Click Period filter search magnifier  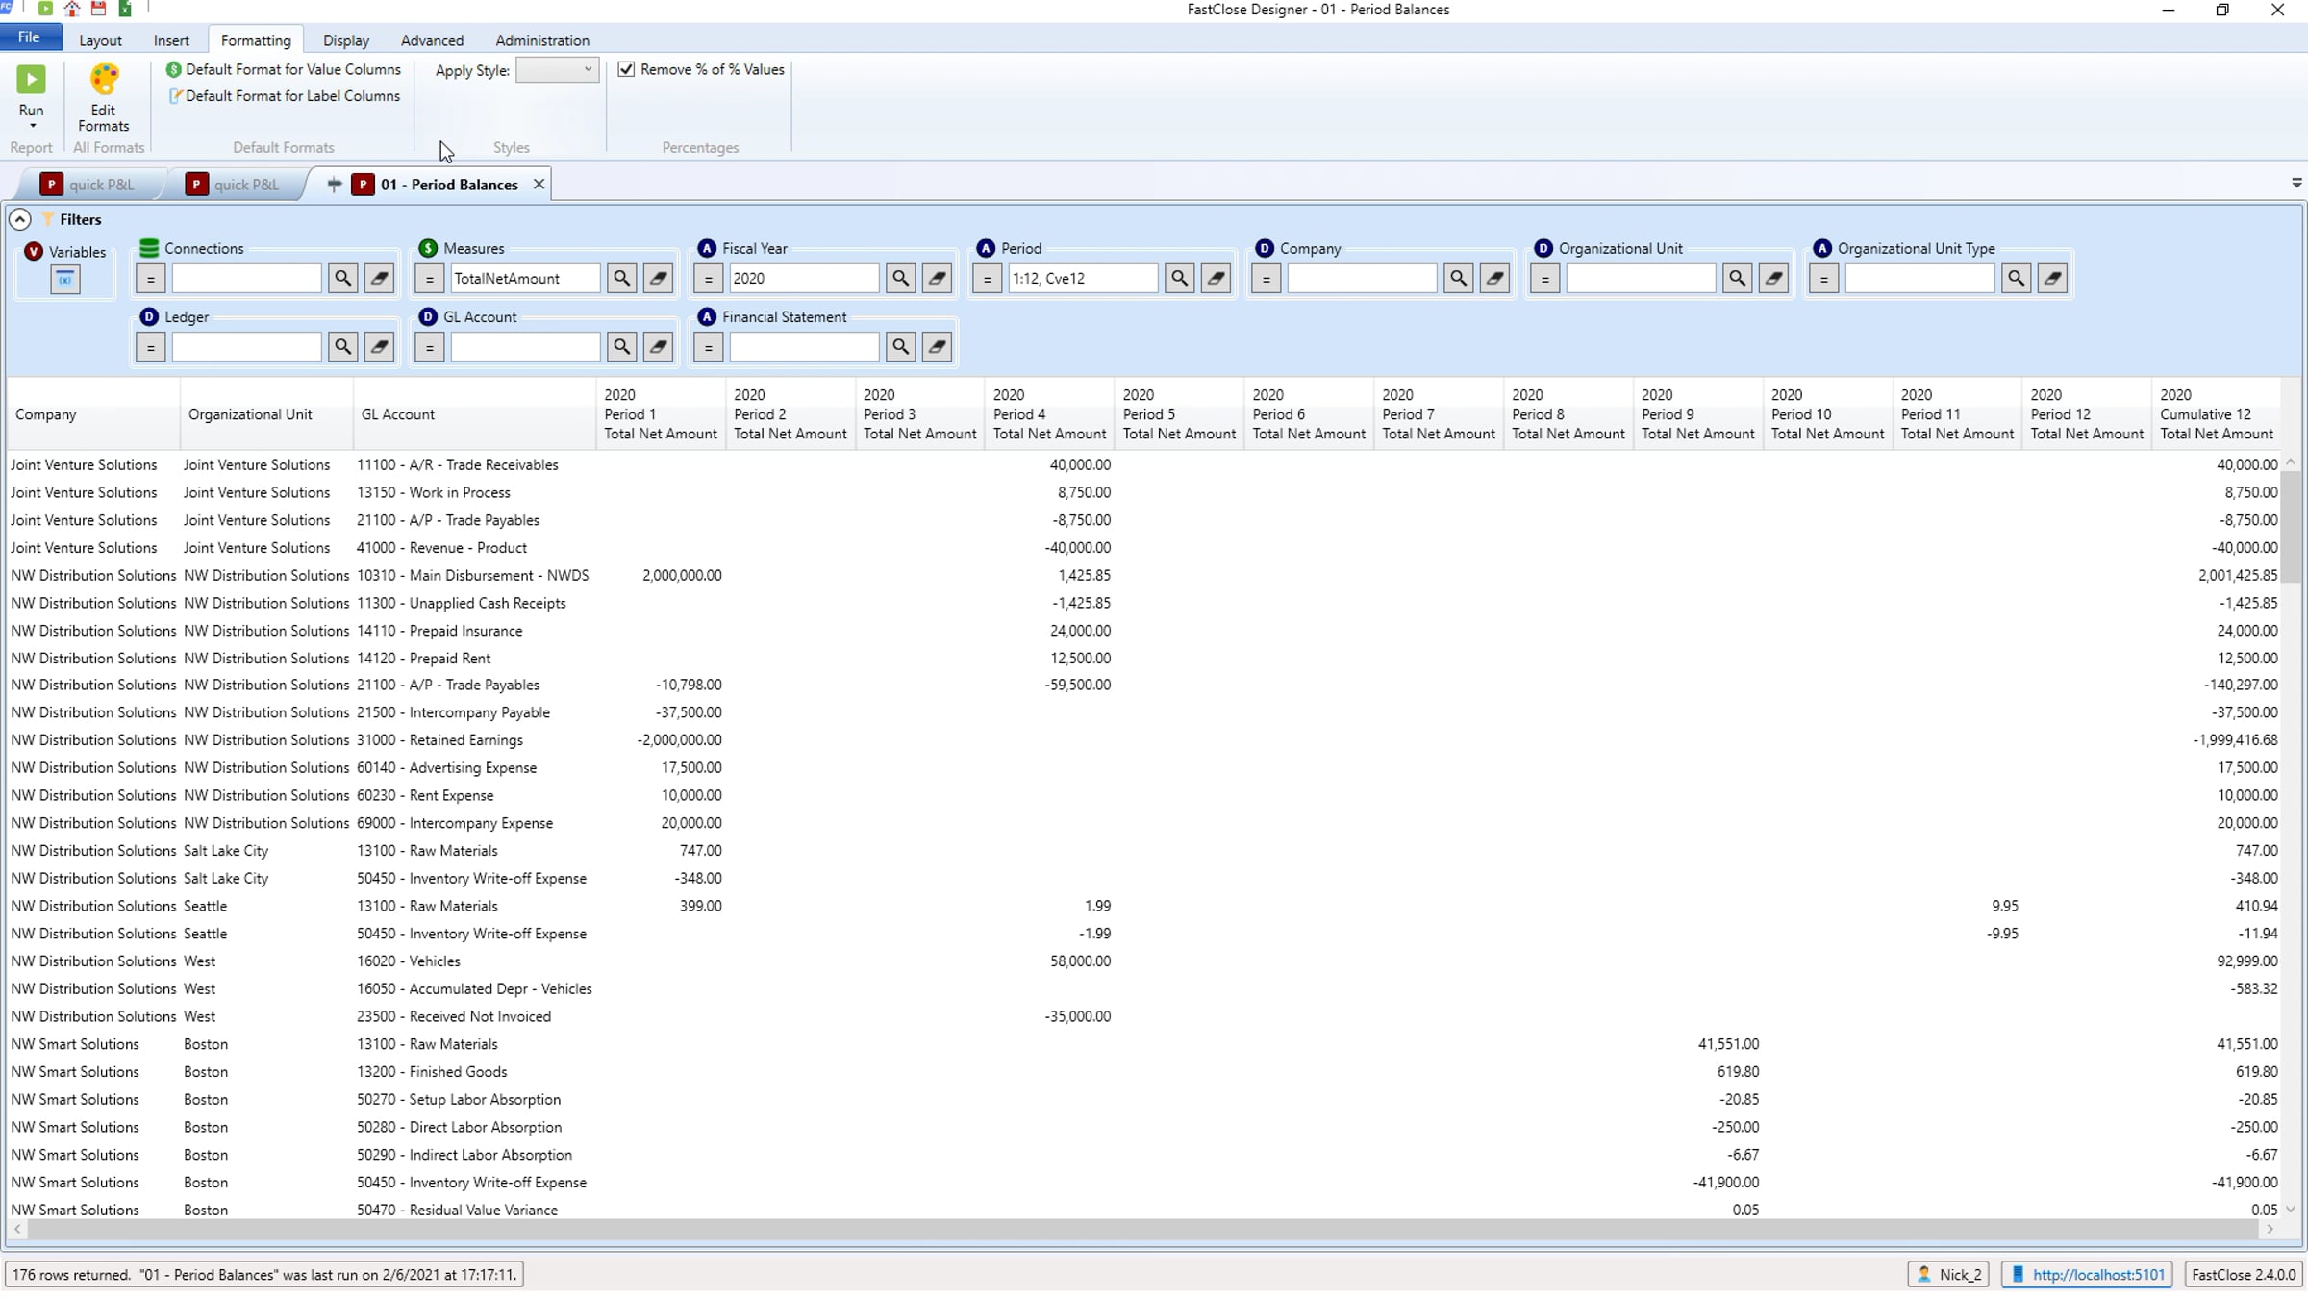tap(1179, 279)
